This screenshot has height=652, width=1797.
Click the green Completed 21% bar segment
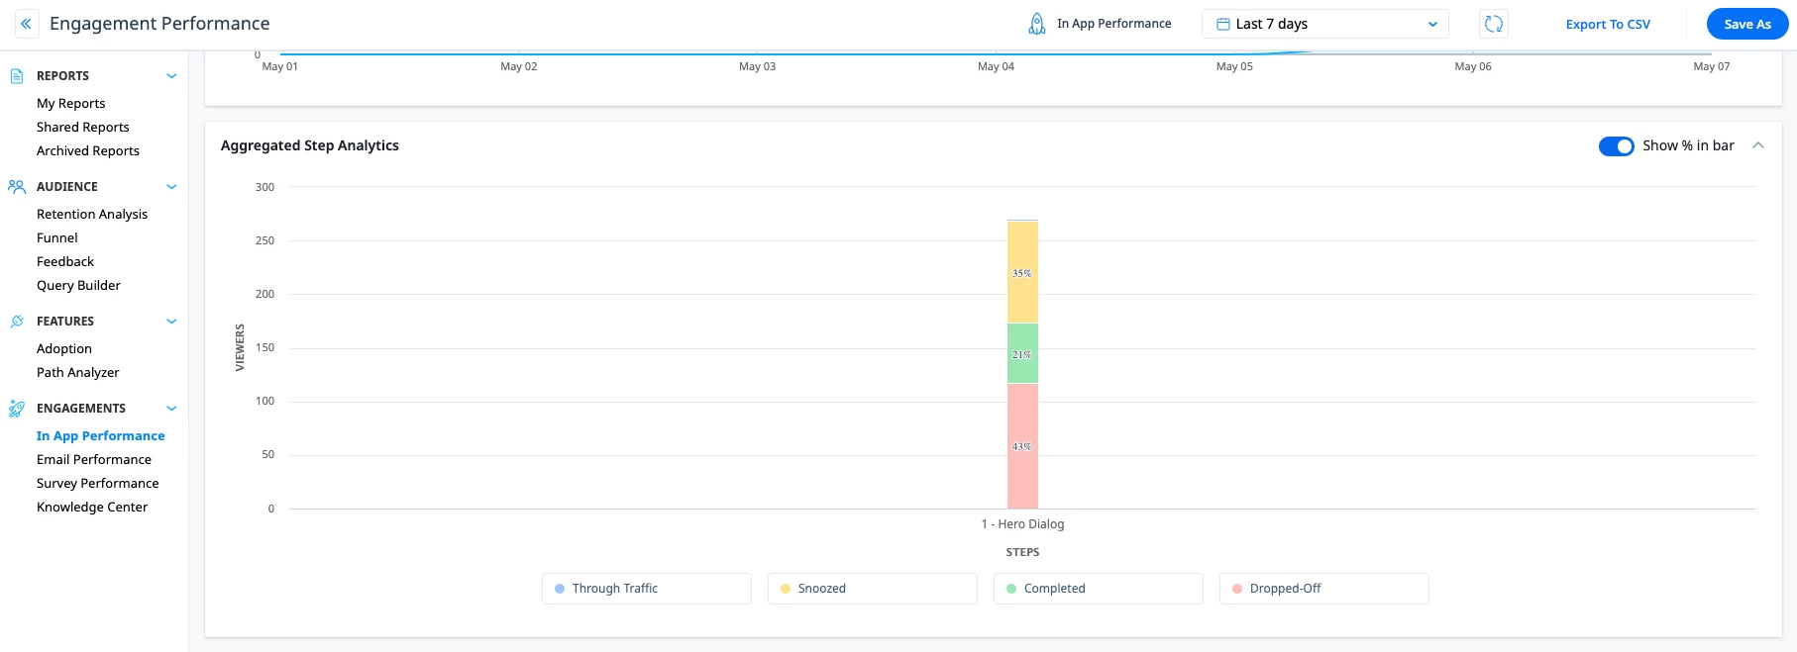point(1022,353)
